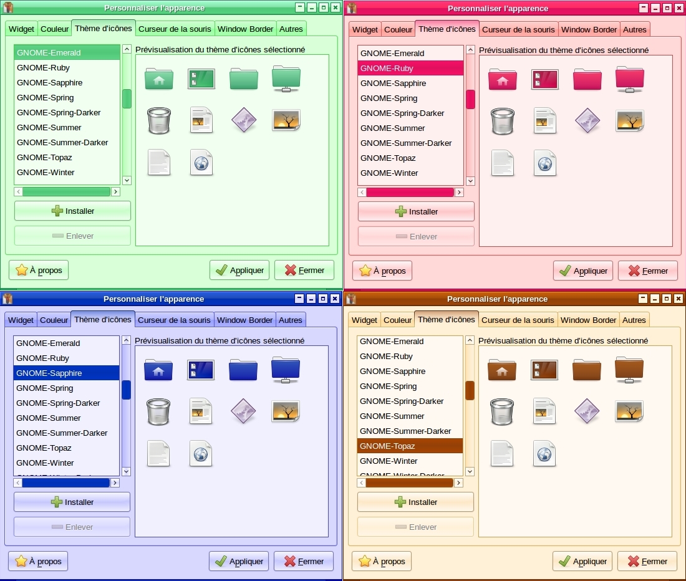Viewport: 686px width, 581px height.
Task: Click Installer button in the Topaz window
Action: pos(415,502)
